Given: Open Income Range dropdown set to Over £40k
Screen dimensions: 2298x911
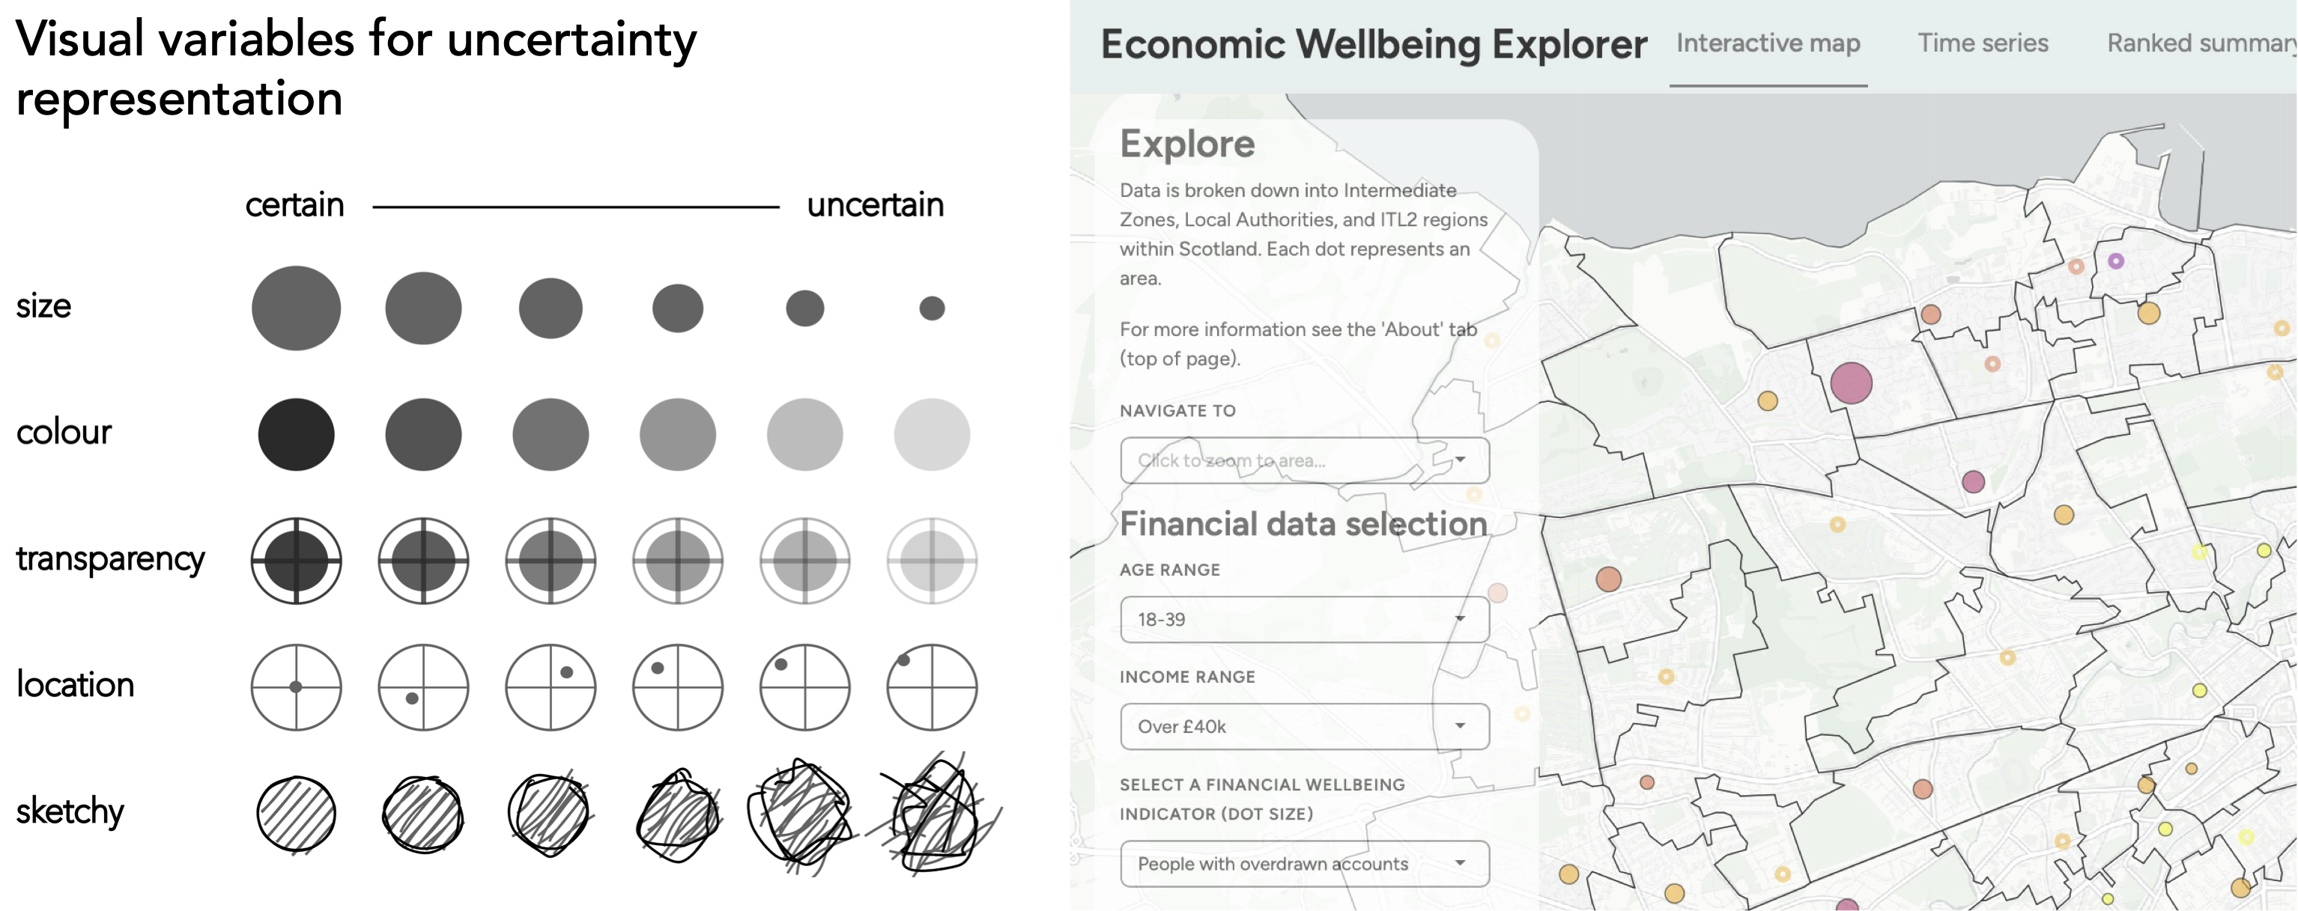Looking at the screenshot, I should point(1303,727).
